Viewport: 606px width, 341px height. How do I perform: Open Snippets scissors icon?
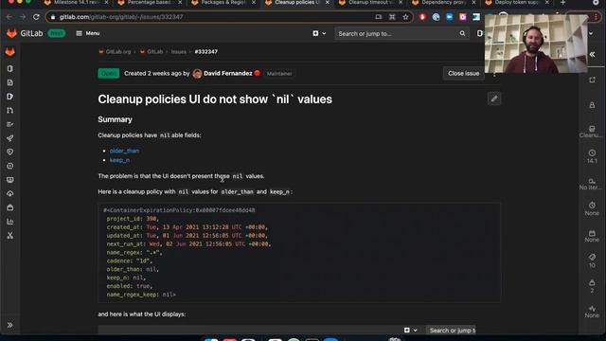[10, 236]
